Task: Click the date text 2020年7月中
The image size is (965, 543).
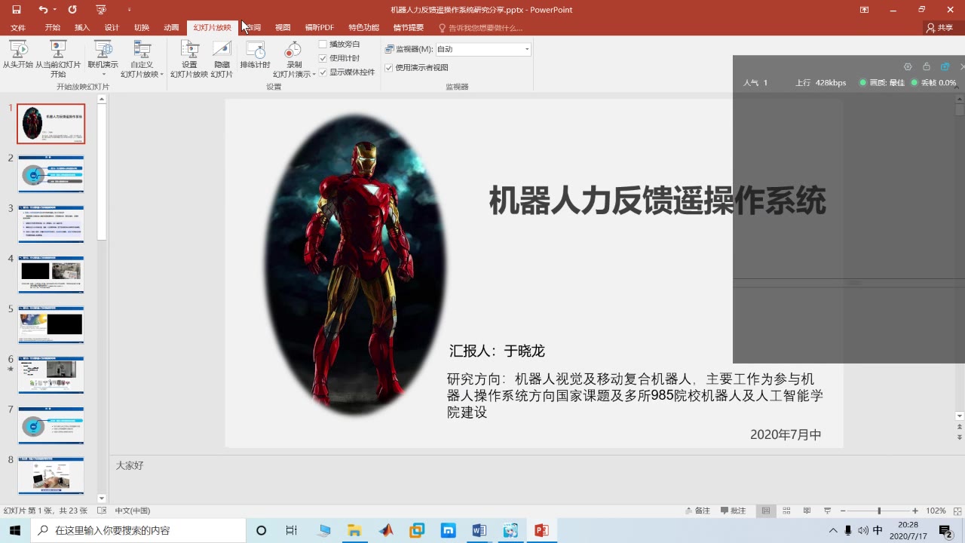Action: pos(786,434)
